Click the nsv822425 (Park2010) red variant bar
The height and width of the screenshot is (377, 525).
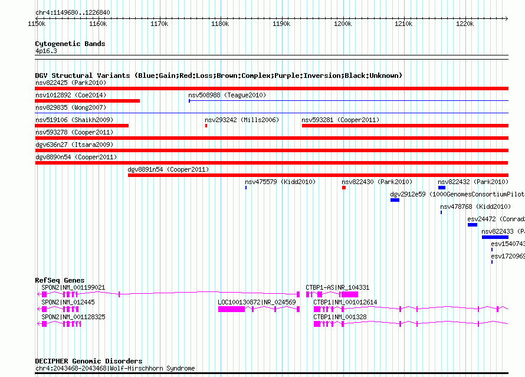point(271,88)
